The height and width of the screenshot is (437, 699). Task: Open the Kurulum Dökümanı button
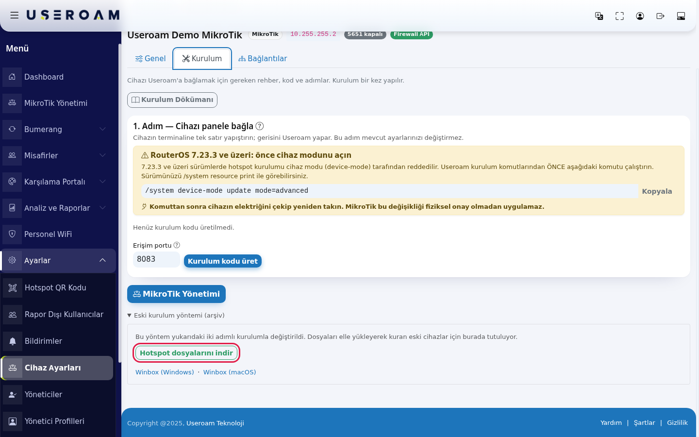[172, 100]
